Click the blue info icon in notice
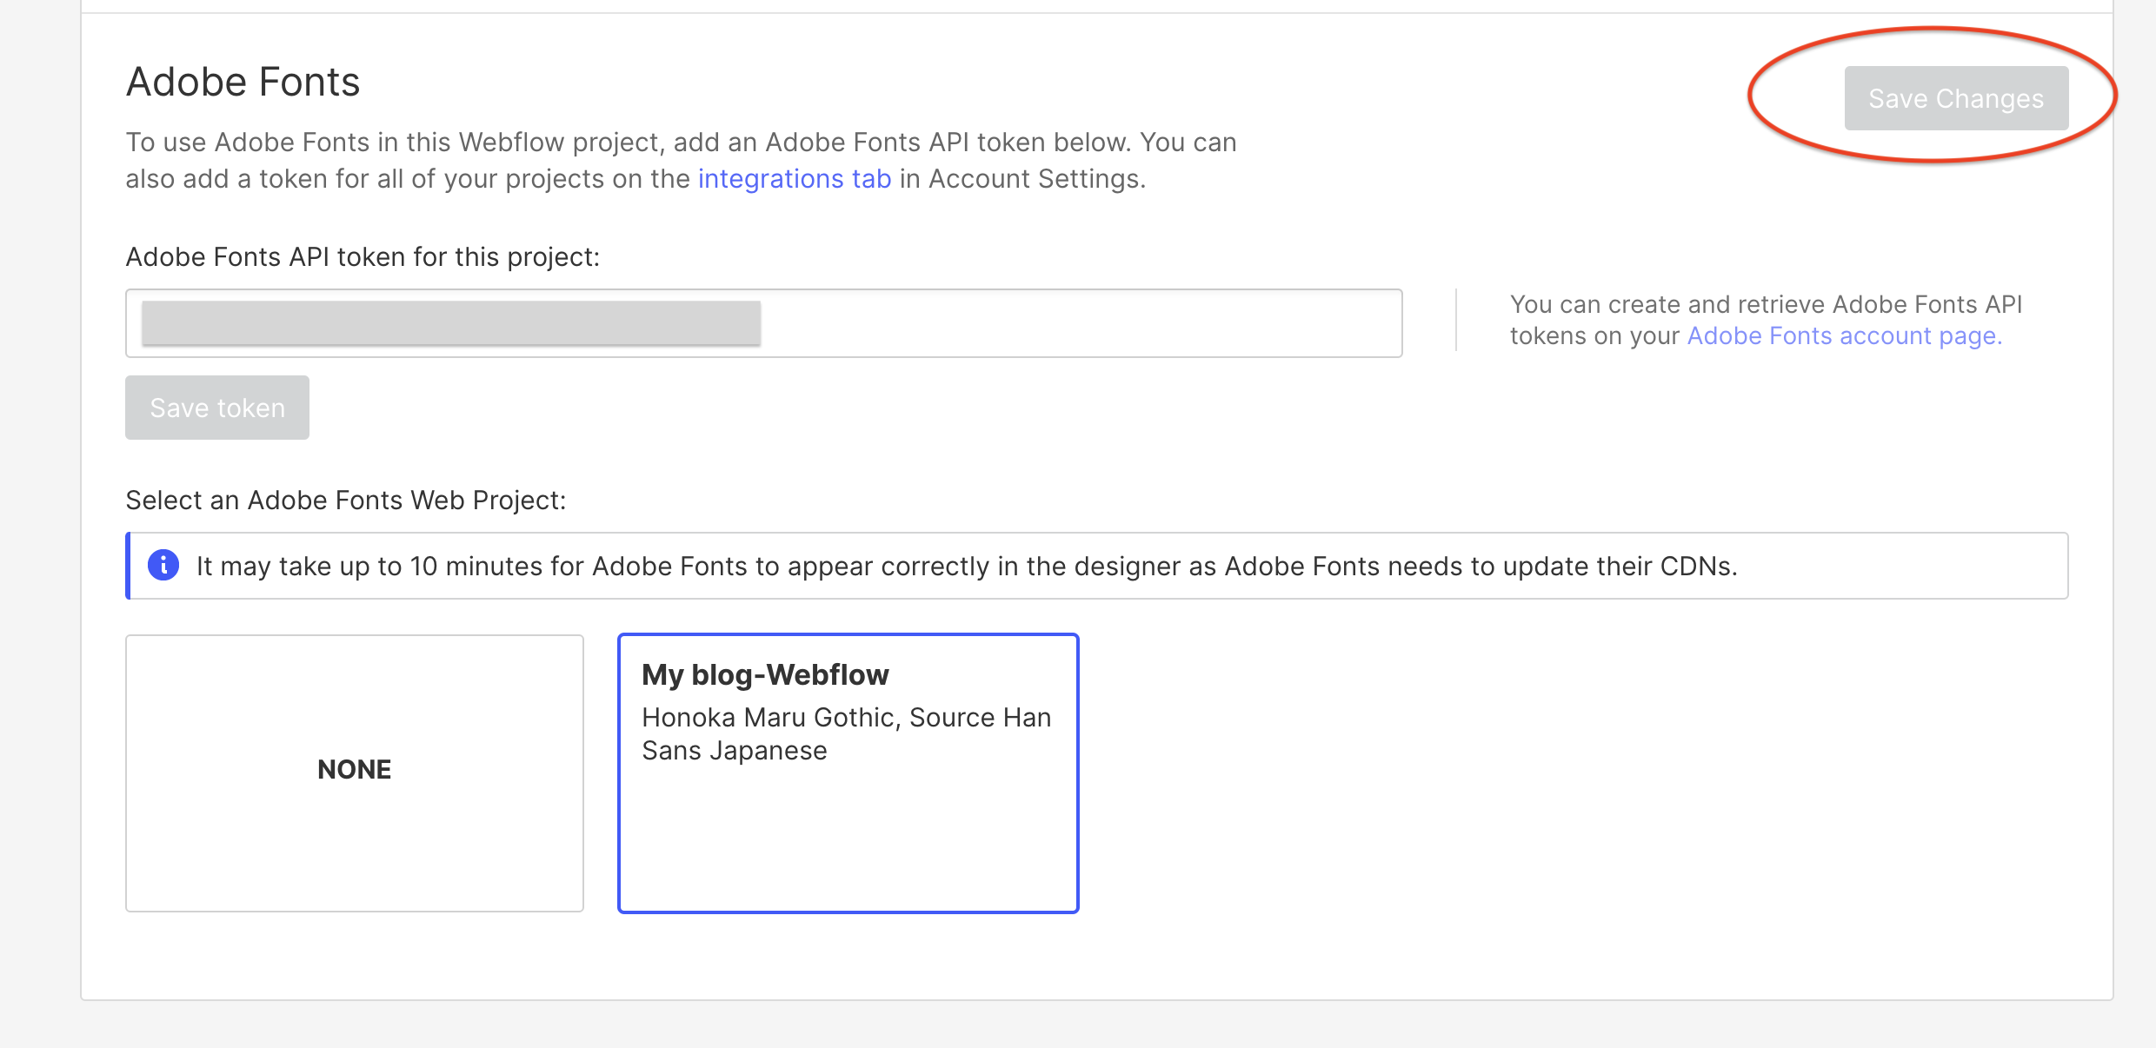This screenshot has height=1048, width=2156. click(163, 566)
